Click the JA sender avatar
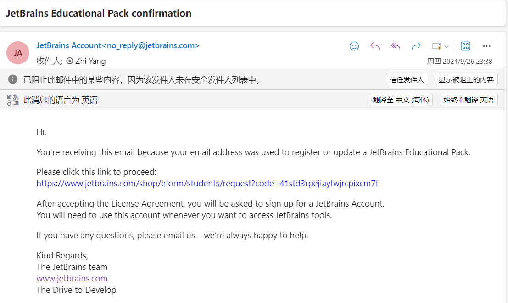 (x=18, y=53)
